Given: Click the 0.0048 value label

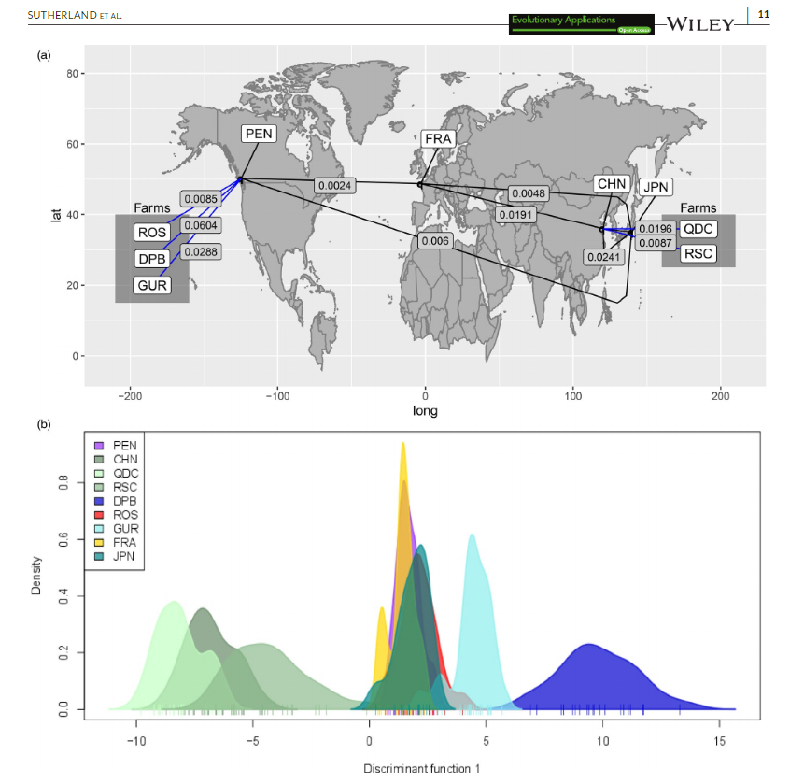Looking at the screenshot, I should coord(529,193).
